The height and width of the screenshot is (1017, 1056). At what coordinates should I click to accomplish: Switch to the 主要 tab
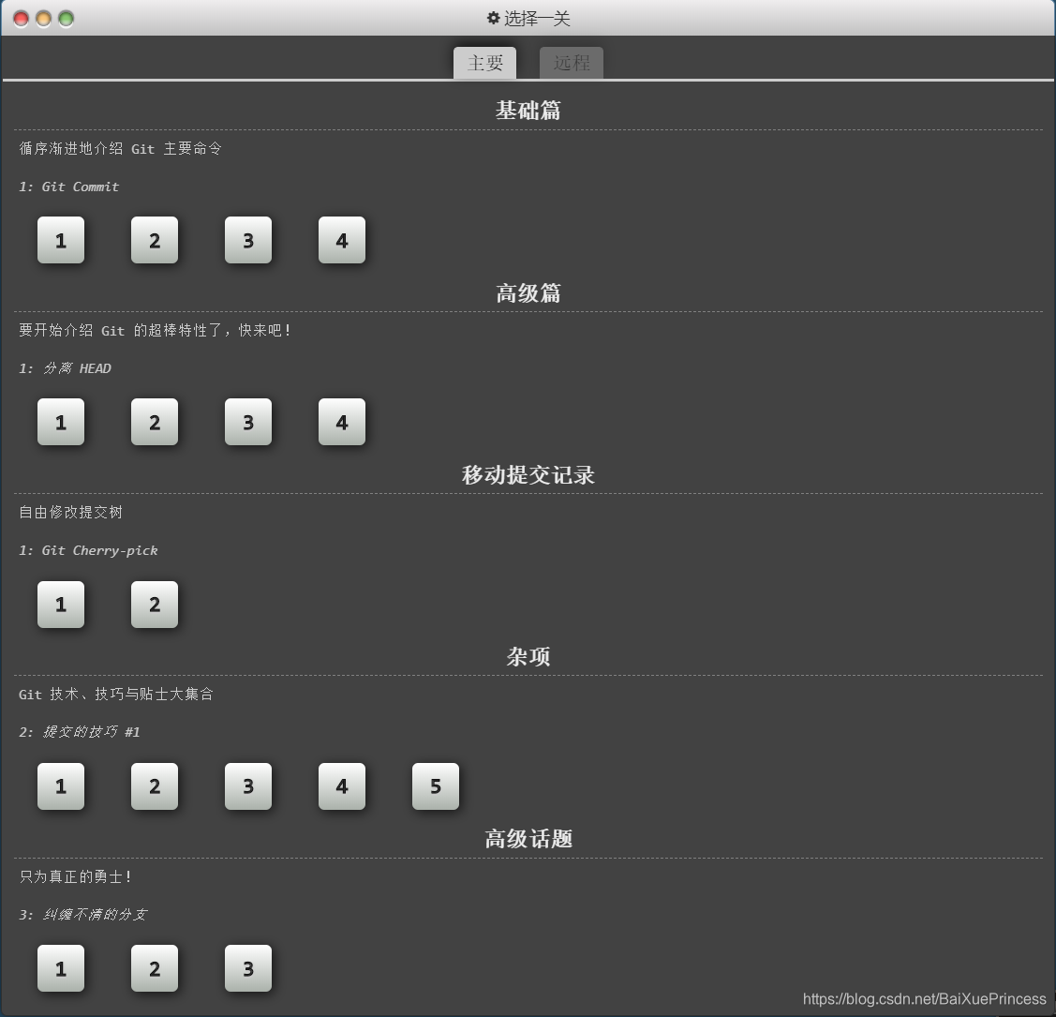(x=485, y=63)
